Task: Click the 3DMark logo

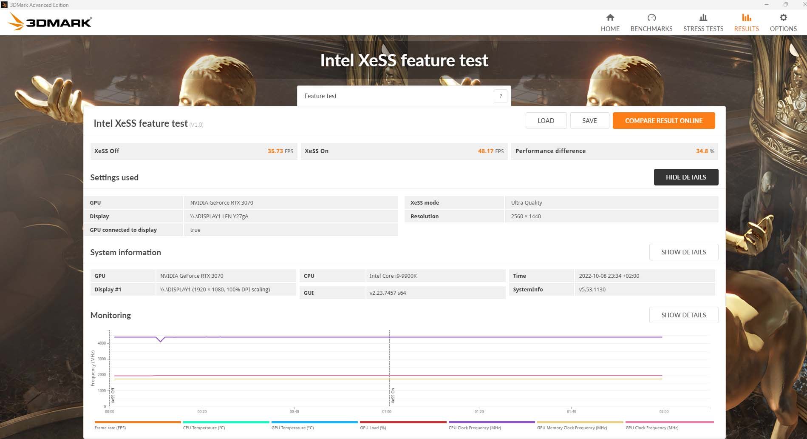Action: pos(50,22)
